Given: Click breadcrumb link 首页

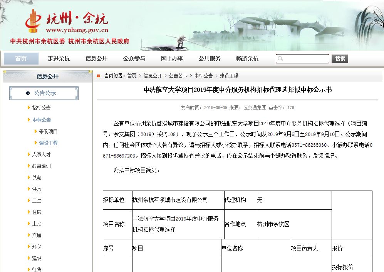Looking at the screenshot, I should (132, 76).
